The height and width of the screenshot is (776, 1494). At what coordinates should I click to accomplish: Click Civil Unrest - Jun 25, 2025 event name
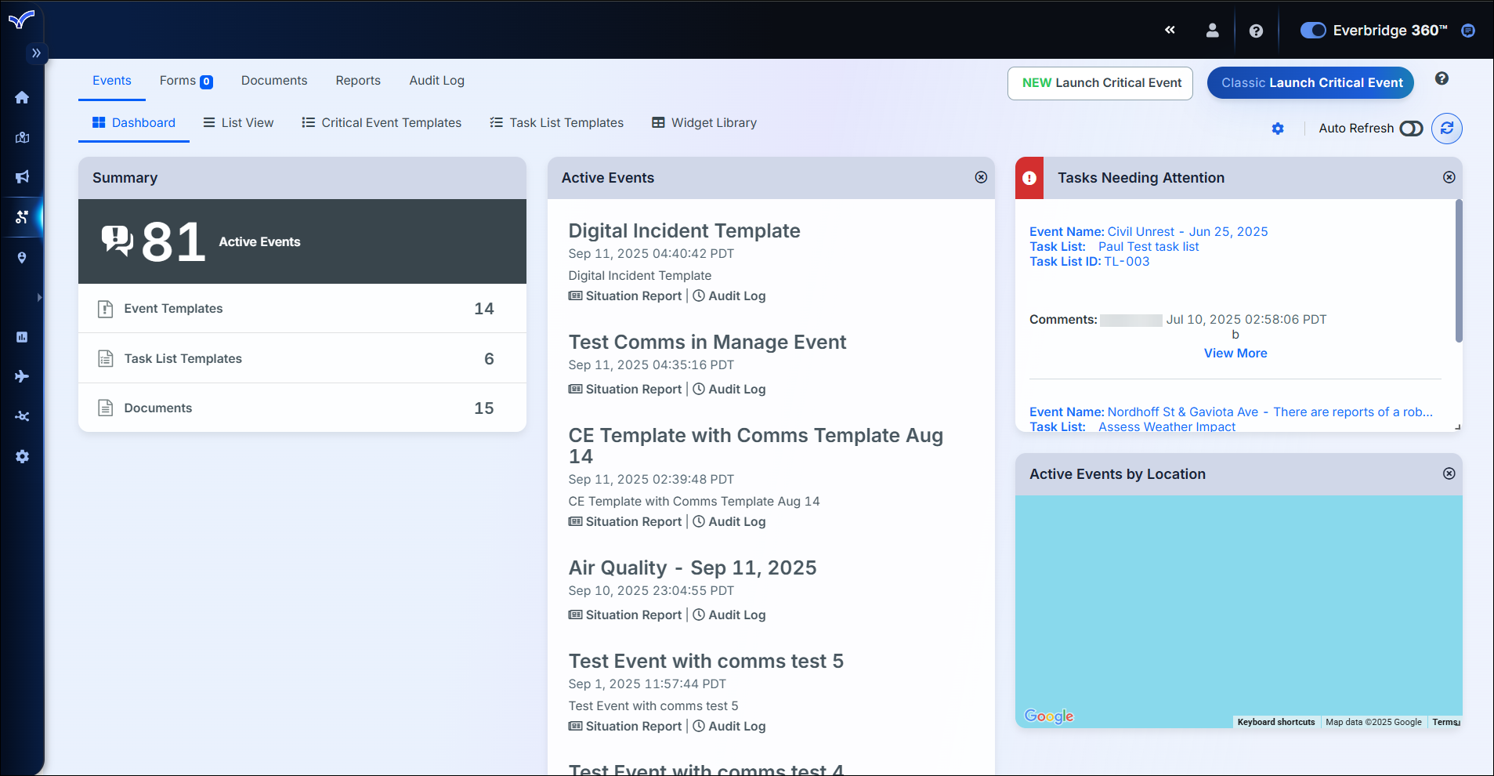pos(1188,232)
